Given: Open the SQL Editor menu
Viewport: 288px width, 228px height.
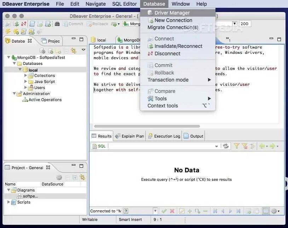Looking at the screenshot, I should [x=125, y=4].
